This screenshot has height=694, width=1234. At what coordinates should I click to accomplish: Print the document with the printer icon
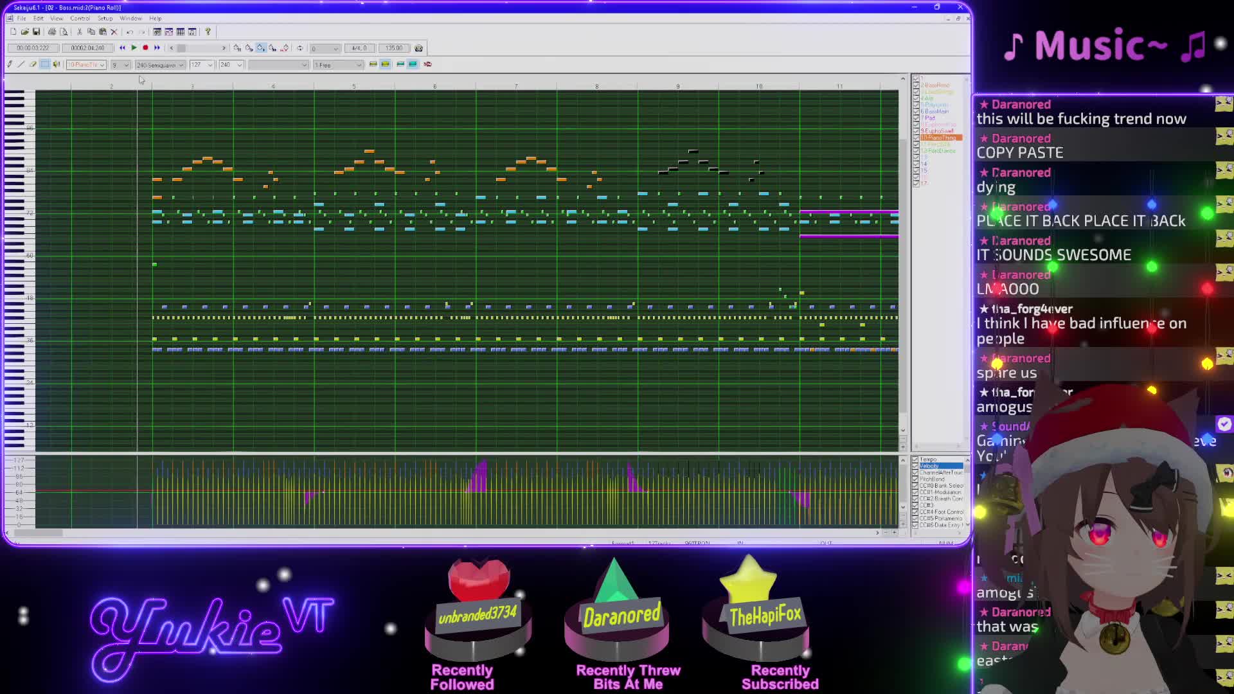pyautogui.click(x=52, y=31)
